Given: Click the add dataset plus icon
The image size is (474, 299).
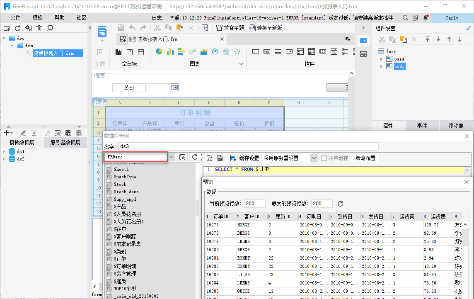Looking at the screenshot, I should click(7, 133).
